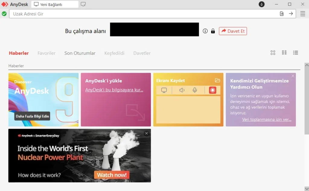The width and height of the screenshot is (309, 191).
Task: Open the recordings folder icon
Action: coord(217,80)
